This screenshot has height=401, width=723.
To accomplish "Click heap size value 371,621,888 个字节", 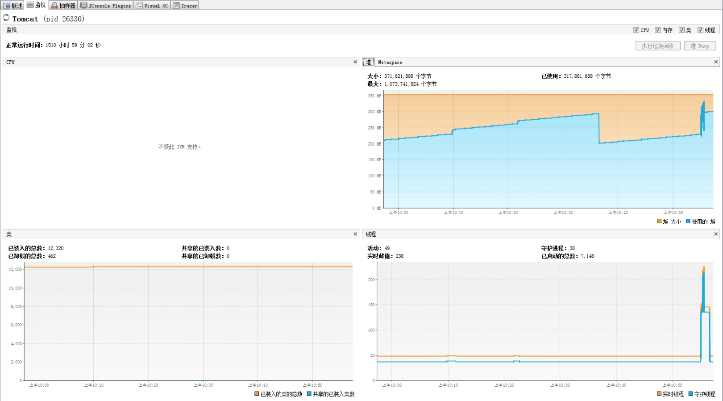I will 408,76.
